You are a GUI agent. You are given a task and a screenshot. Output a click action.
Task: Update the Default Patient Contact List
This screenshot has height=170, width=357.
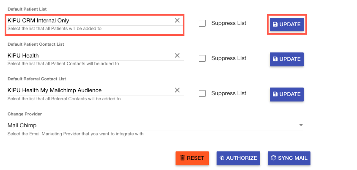(287, 59)
